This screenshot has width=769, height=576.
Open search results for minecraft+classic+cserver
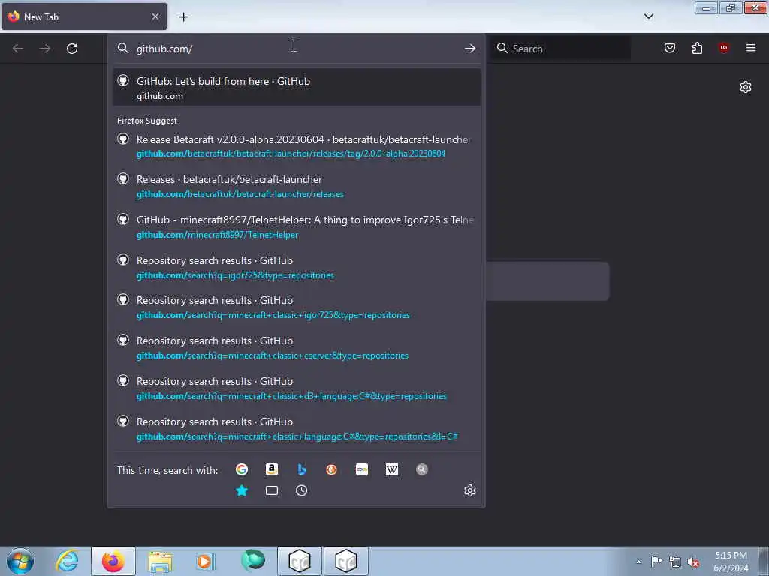297,348
